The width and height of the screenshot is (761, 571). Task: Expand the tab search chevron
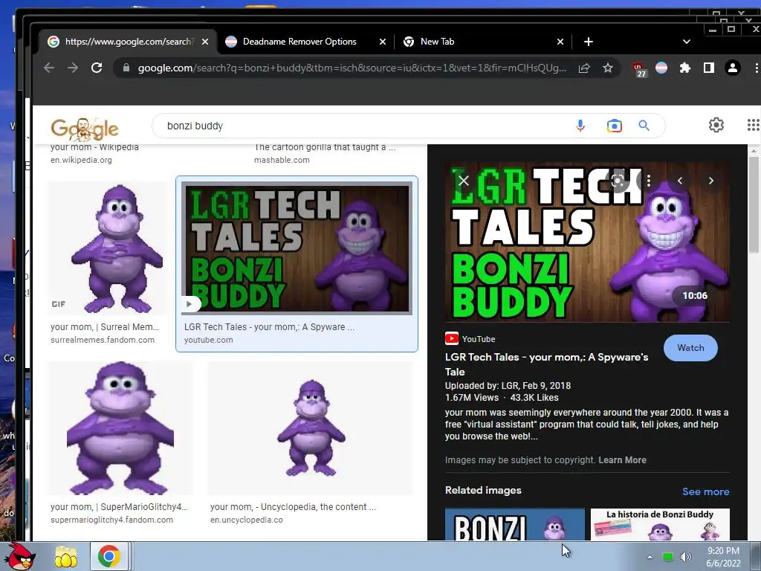pos(686,42)
